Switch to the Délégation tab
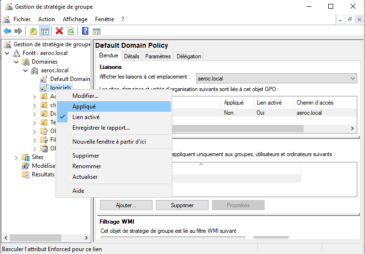365x254 pixels. tap(189, 56)
